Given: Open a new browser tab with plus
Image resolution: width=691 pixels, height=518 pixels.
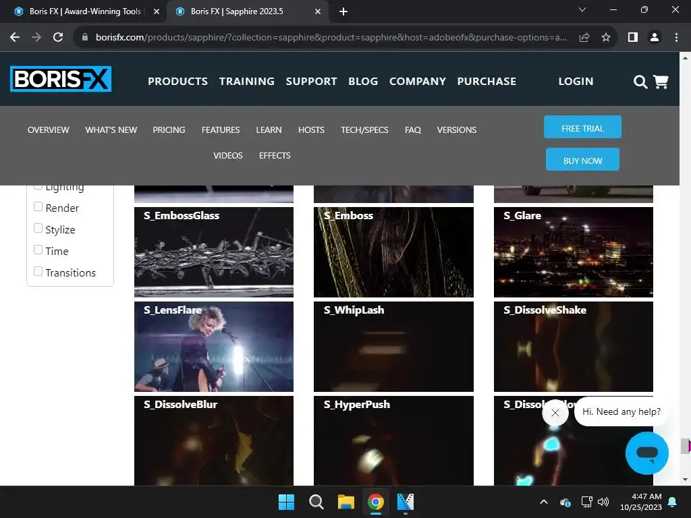Looking at the screenshot, I should (x=343, y=12).
